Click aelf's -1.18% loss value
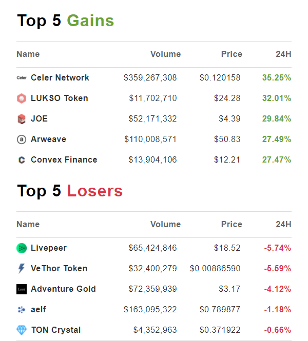Image resolution: width=308 pixels, height=341 pixels. pos(278,310)
